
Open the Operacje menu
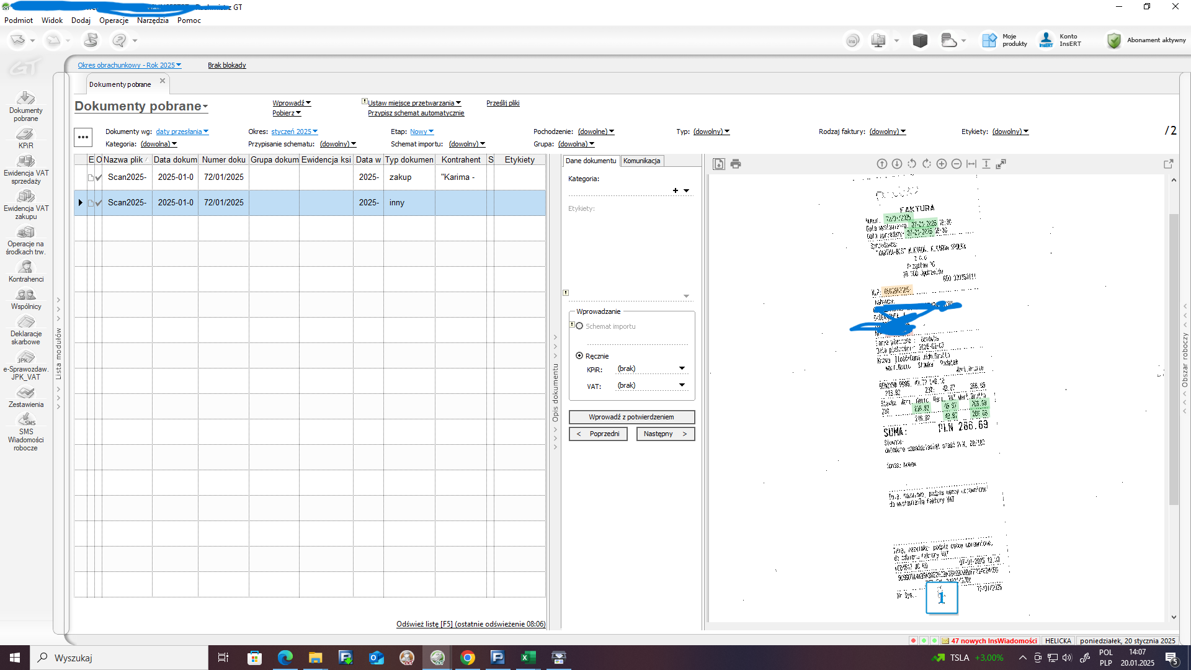coord(114,20)
